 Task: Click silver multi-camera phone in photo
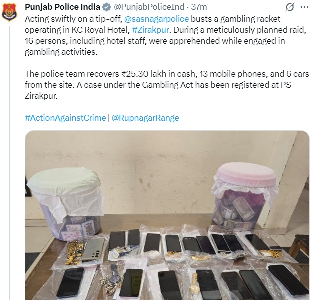coord(93,250)
